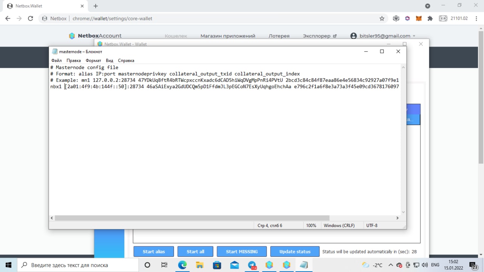Click the Windows search box

pyautogui.click(x=79, y=265)
